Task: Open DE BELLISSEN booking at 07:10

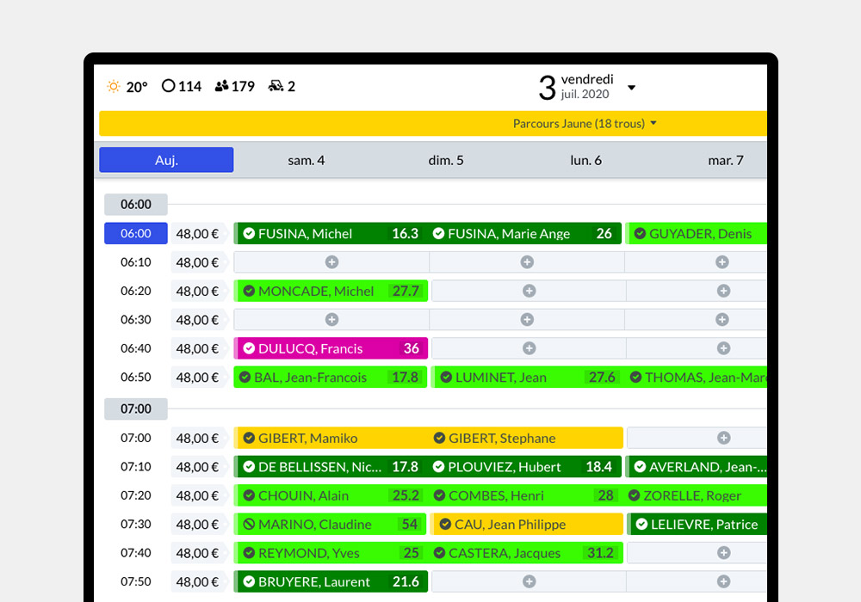Action: point(331,467)
